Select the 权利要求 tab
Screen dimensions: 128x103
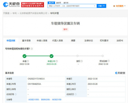104,41
